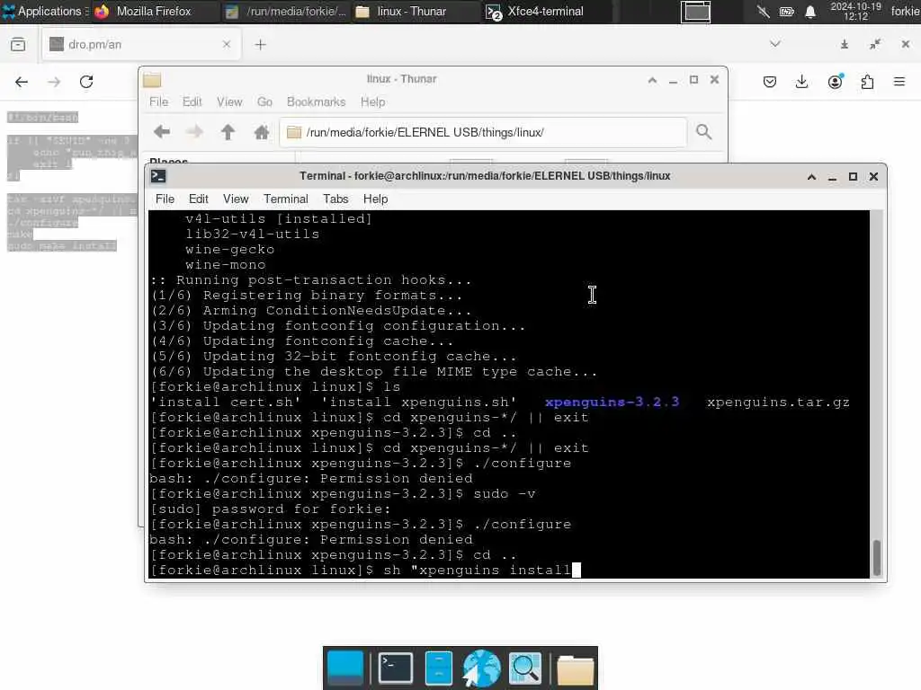Roll up the Terminal window
Viewport: 921px width, 690px height.
pos(812,177)
